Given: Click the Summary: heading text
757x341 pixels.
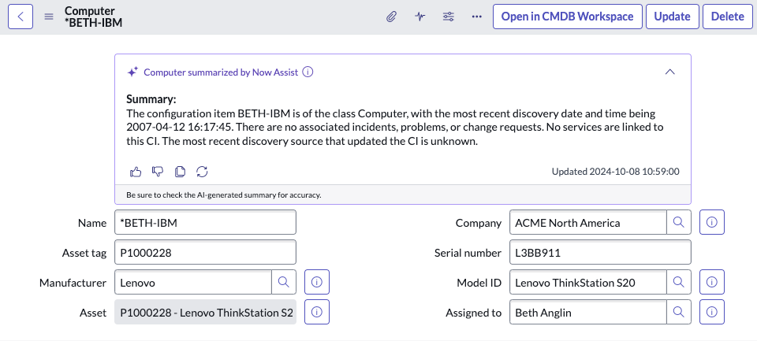Looking at the screenshot, I should [x=151, y=99].
